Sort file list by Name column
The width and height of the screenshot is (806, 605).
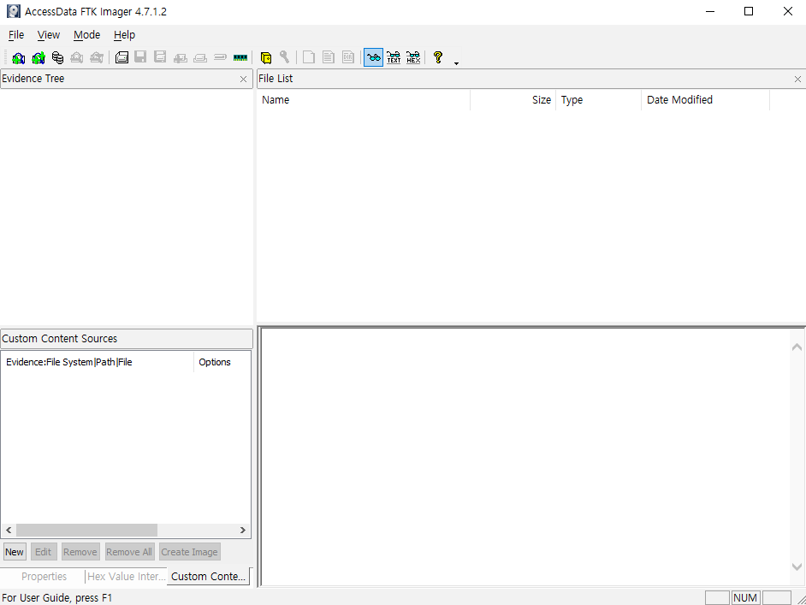click(x=364, y=100)
